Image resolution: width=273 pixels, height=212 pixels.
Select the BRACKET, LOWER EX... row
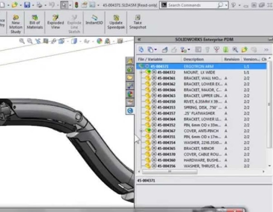[x=201, y=84]
